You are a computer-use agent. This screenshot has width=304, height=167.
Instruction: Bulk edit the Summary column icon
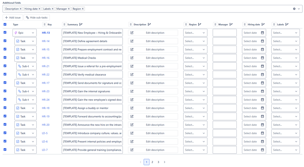tap(81, 24)
